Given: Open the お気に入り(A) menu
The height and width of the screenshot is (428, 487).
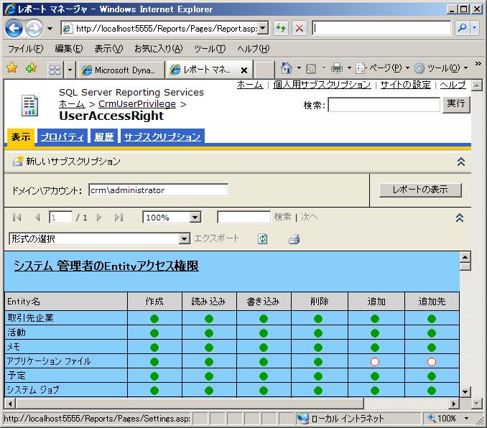Looking at the screenshot, I should 159,48.
